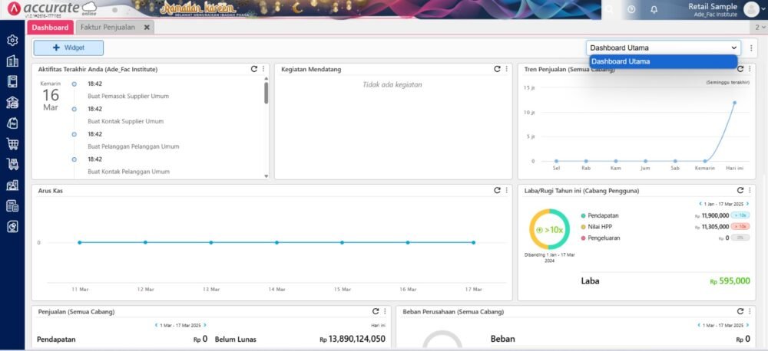
Task: Click the add Widget button
Action: point(68,48)
